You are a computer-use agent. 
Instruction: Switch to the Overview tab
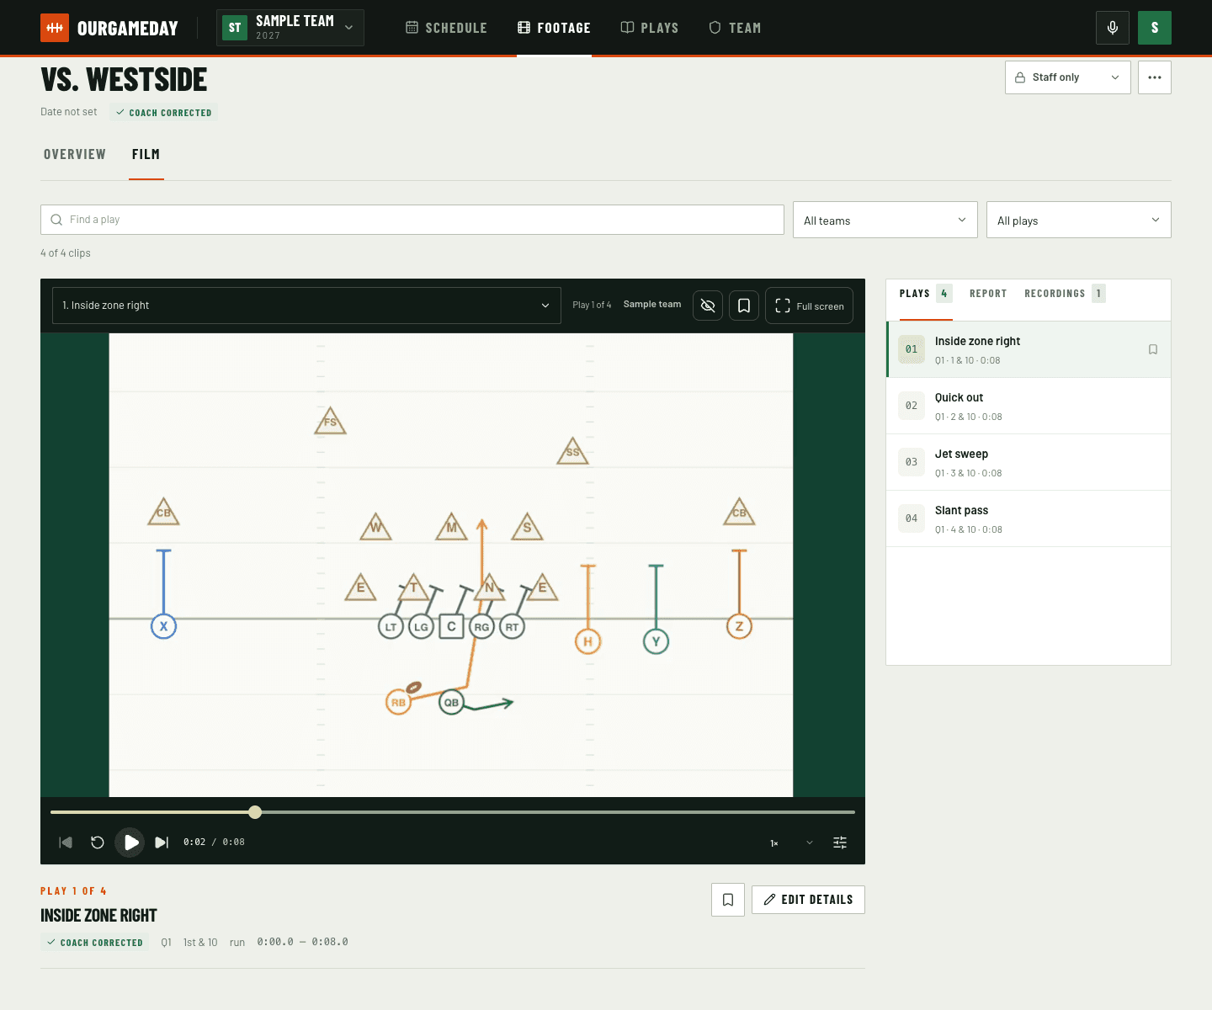[x=75, y=155]
